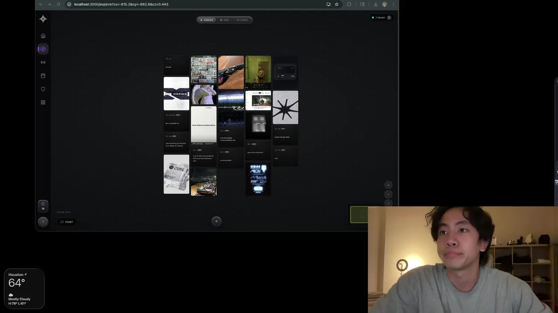Open the text post card below starburst image
The image size is (558, 313).
(286, 135)
